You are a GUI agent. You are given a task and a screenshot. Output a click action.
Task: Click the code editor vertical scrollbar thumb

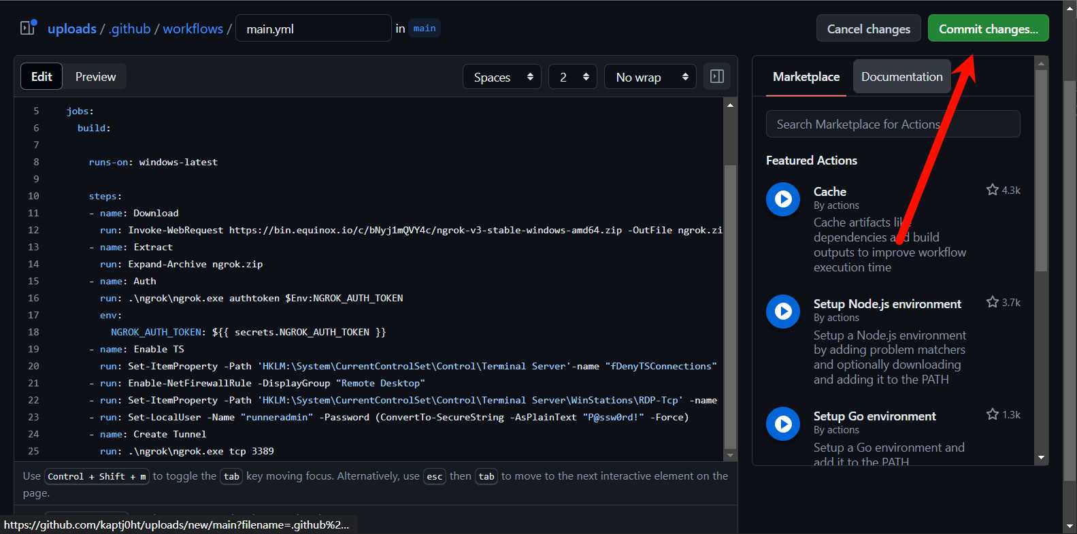click(730, 306)
